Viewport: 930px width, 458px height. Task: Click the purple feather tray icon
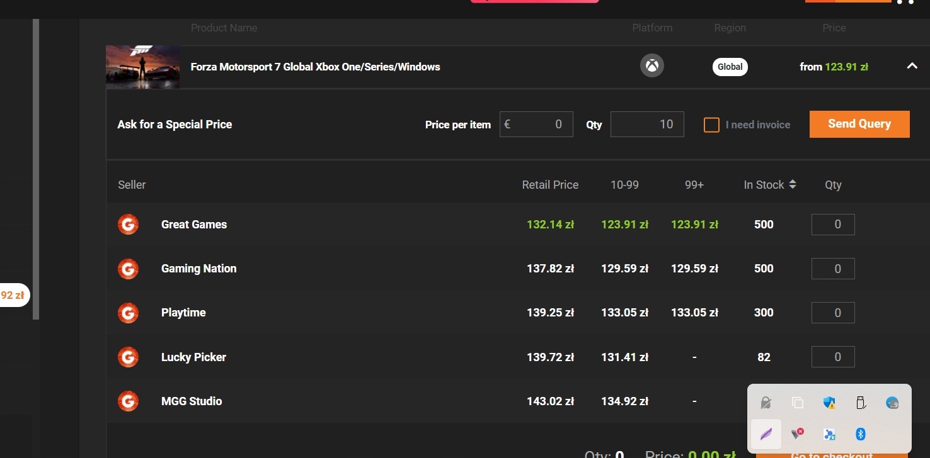coord(766,434)
